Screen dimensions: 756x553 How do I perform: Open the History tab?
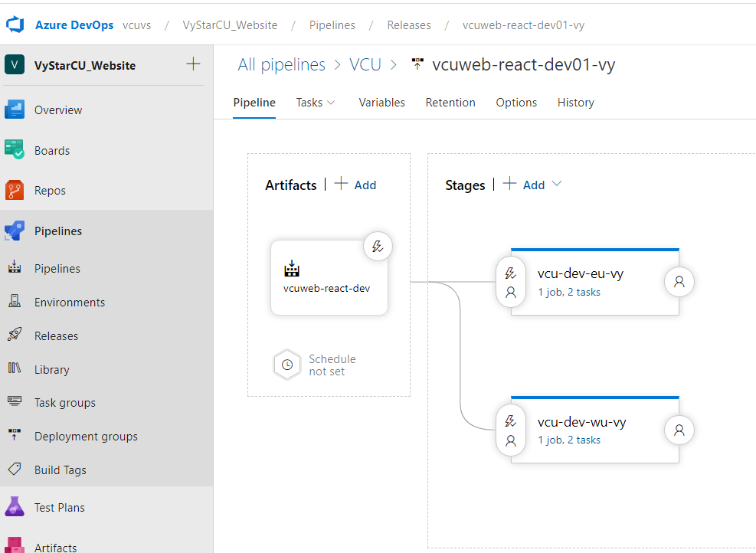(x=575, y=102)
